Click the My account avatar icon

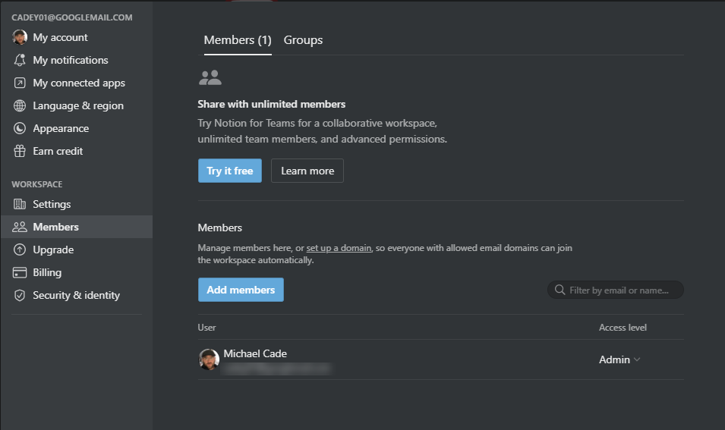(x=20, y=37)
